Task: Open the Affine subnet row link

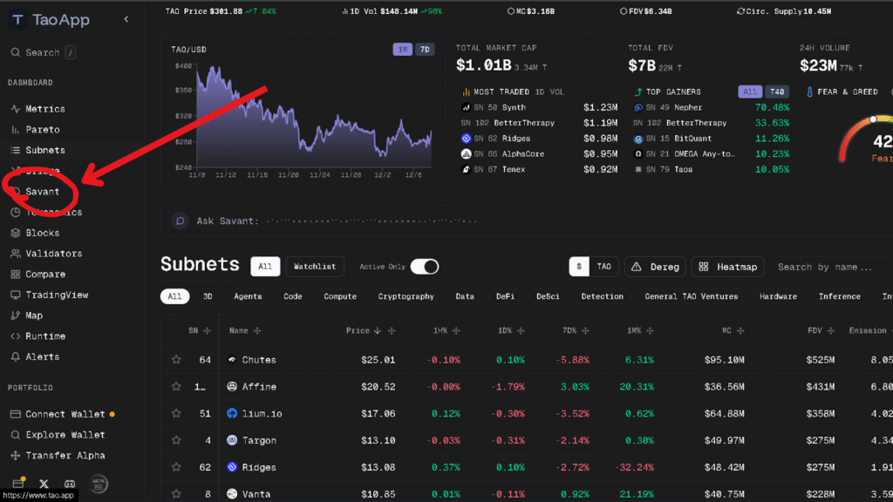Action: tap(258, 387)
